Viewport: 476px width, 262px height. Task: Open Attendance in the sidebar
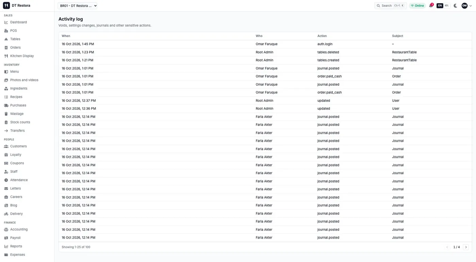pos(19,180)
